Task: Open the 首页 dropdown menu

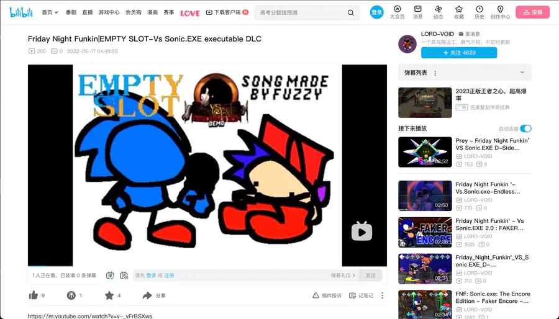Action: (x=50, y=12)
